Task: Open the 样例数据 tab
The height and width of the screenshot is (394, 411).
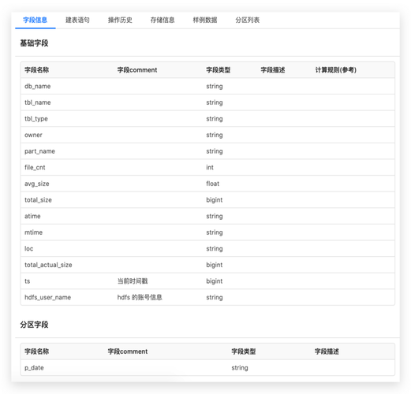Action: point(205,20)
